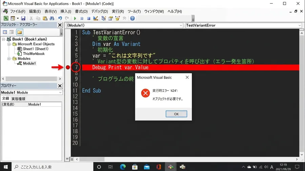Collapse the Microsoft Excel Objects folder

tap(9, 44)
